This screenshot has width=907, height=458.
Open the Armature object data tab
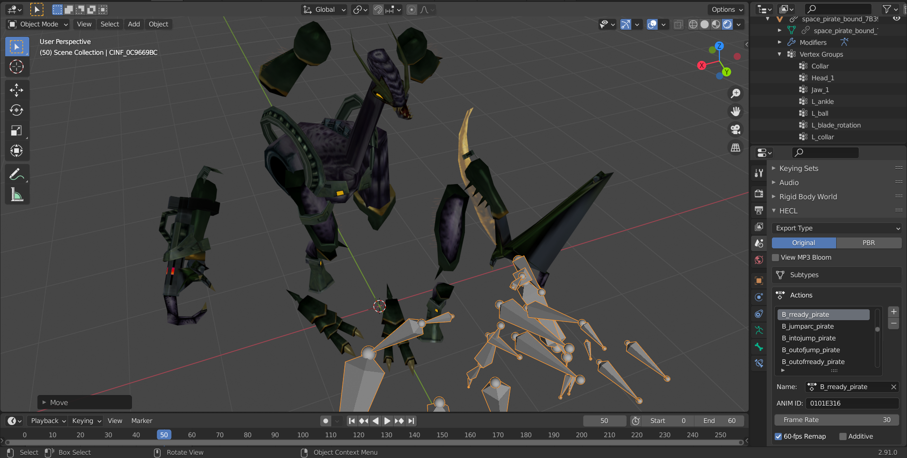(759, 330)
